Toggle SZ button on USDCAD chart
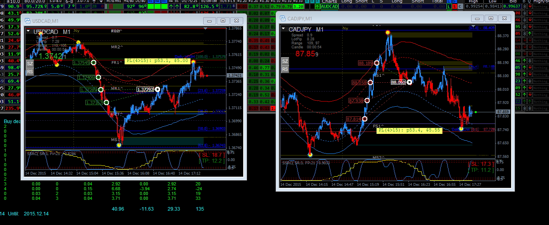This screenshot has height=225, width=549. click(x=30, y=64)
